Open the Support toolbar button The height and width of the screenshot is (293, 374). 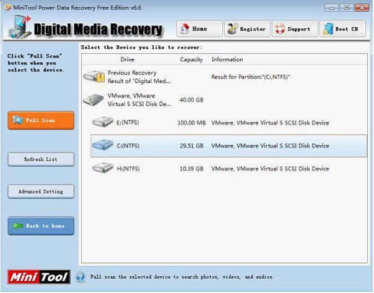(295, 29)
